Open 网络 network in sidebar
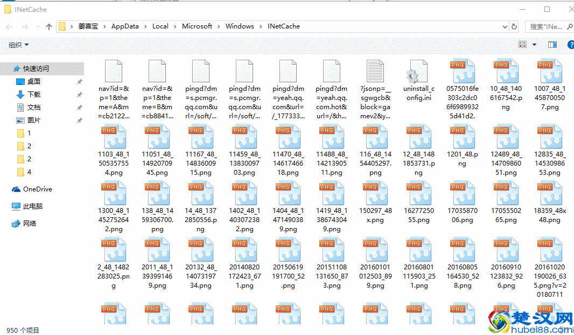The width and height of the screenshot is (574, 335). point(29,224)
